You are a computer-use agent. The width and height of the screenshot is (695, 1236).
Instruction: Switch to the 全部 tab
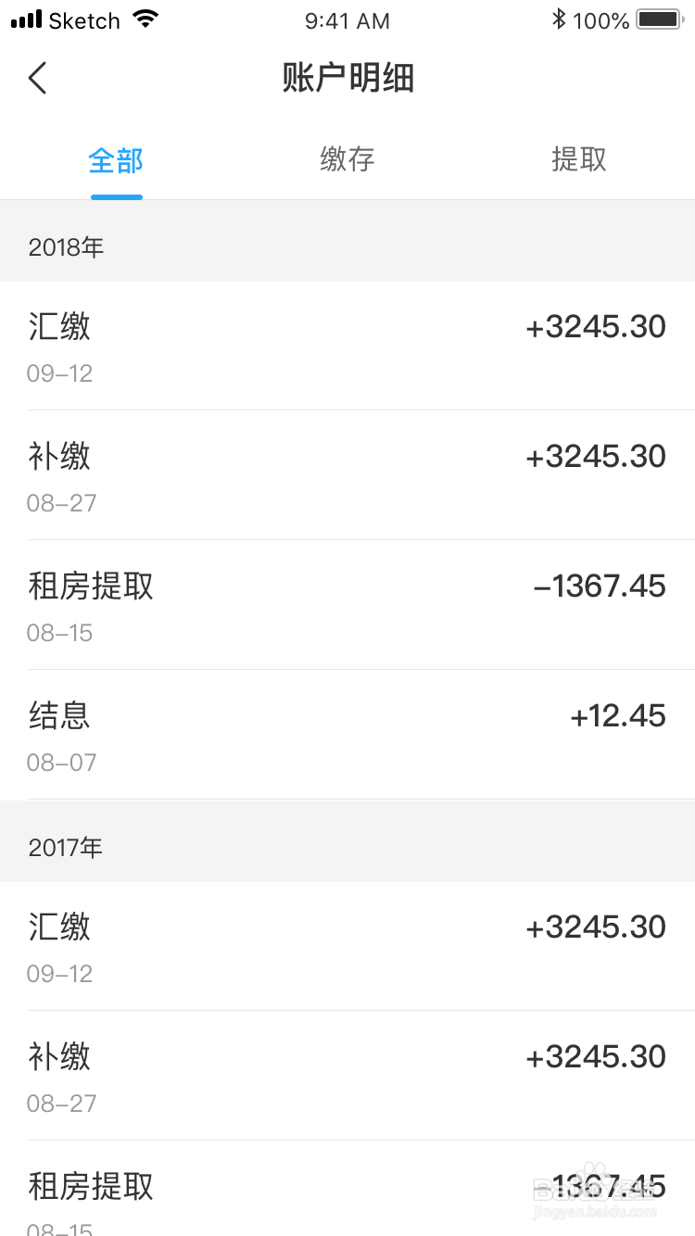pyautogui.click(x=116, y=160)
